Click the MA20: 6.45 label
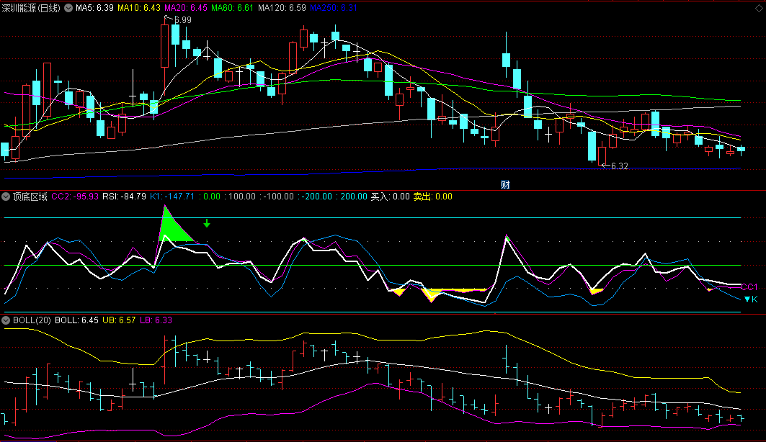Image resolution: width=766 pixels, height=442 pixels. pos(186,8)
